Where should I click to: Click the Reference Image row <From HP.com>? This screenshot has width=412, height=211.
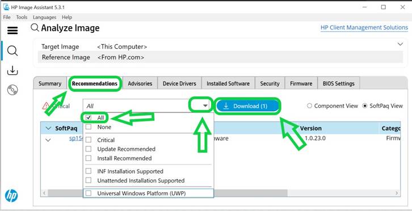(220, 57)
